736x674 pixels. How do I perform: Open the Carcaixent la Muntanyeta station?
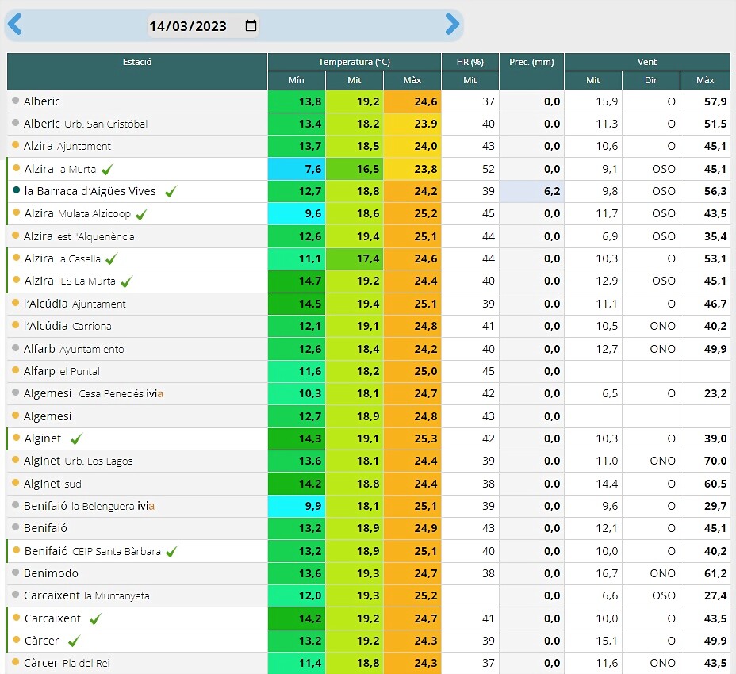pyautogui.click(x=86, y=595)
